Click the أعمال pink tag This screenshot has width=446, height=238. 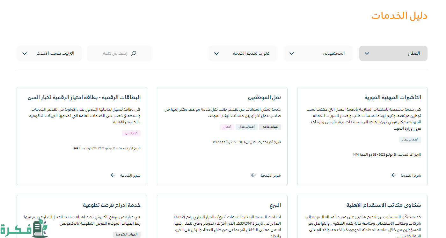coord(227,127)
